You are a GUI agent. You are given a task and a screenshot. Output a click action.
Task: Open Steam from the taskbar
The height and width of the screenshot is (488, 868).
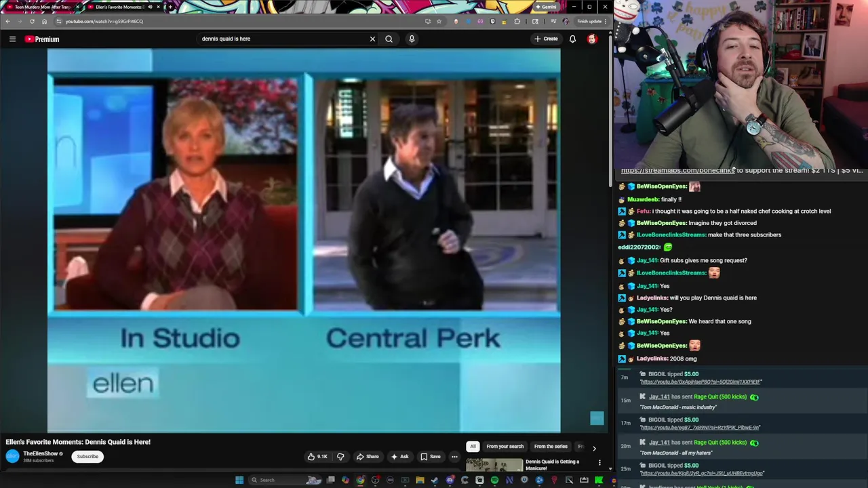435,480
